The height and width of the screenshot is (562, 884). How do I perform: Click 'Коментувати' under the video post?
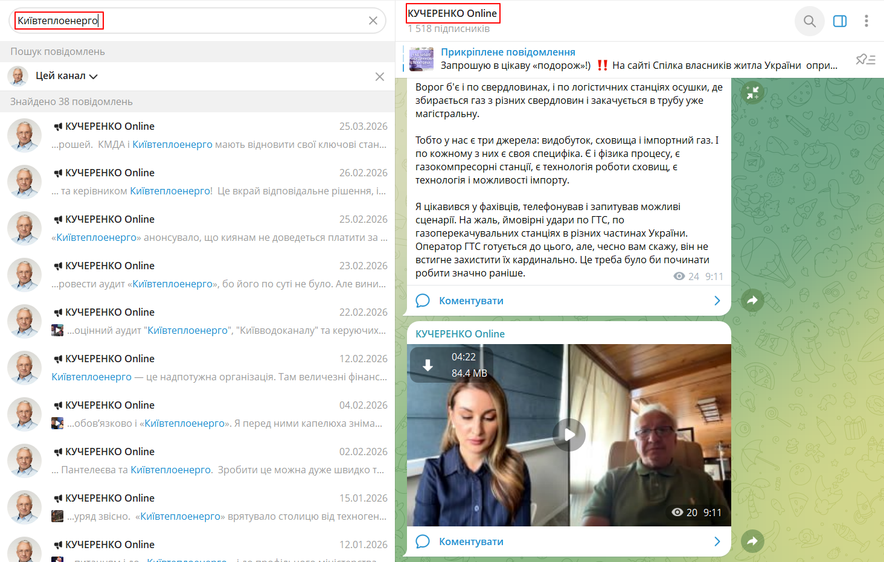pos(471,541)
